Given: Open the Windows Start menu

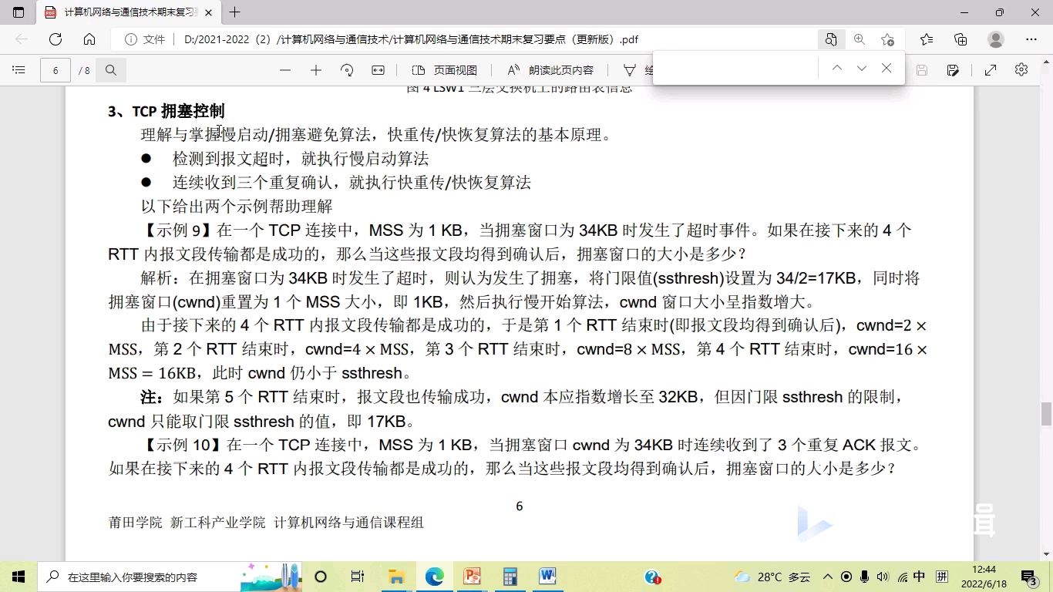Looking at the screenshot, I should 19,577.
